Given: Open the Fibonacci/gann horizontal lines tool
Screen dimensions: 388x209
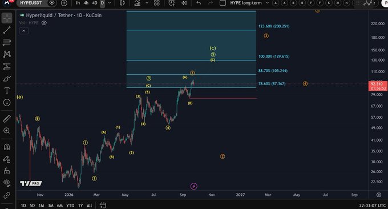Looking at the screenshot, I should 7,42.
